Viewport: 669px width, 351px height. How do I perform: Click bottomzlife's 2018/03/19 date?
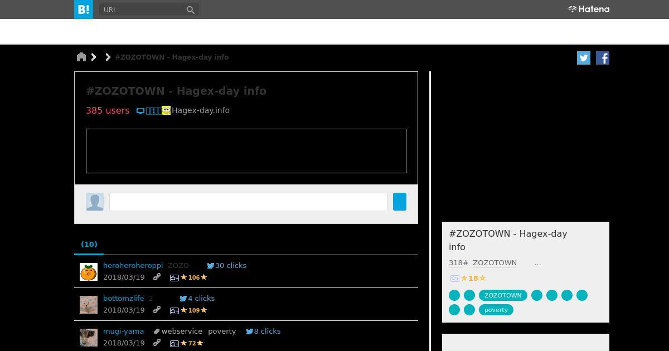124,310
